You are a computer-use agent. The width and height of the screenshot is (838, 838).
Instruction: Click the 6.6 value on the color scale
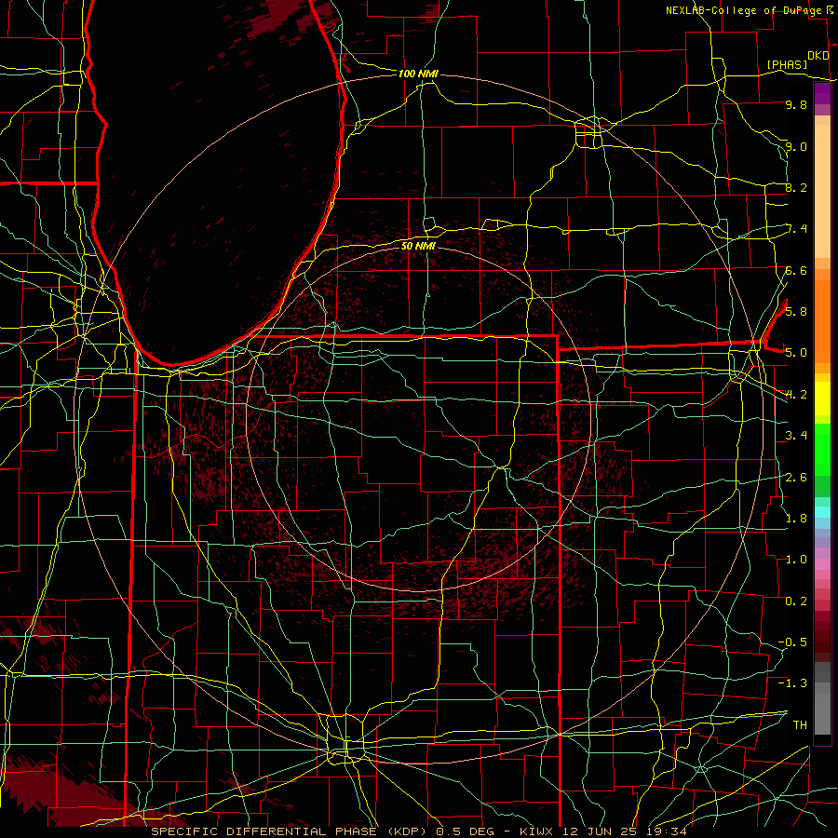pyautogui.click(x=796, y=270)
